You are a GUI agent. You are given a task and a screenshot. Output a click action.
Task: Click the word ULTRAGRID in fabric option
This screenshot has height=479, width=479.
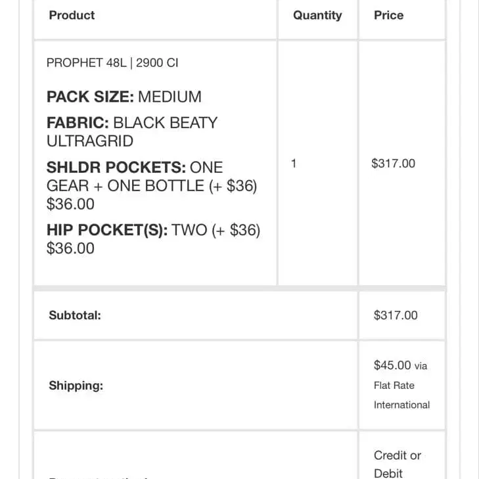click(x=90, y=141)
